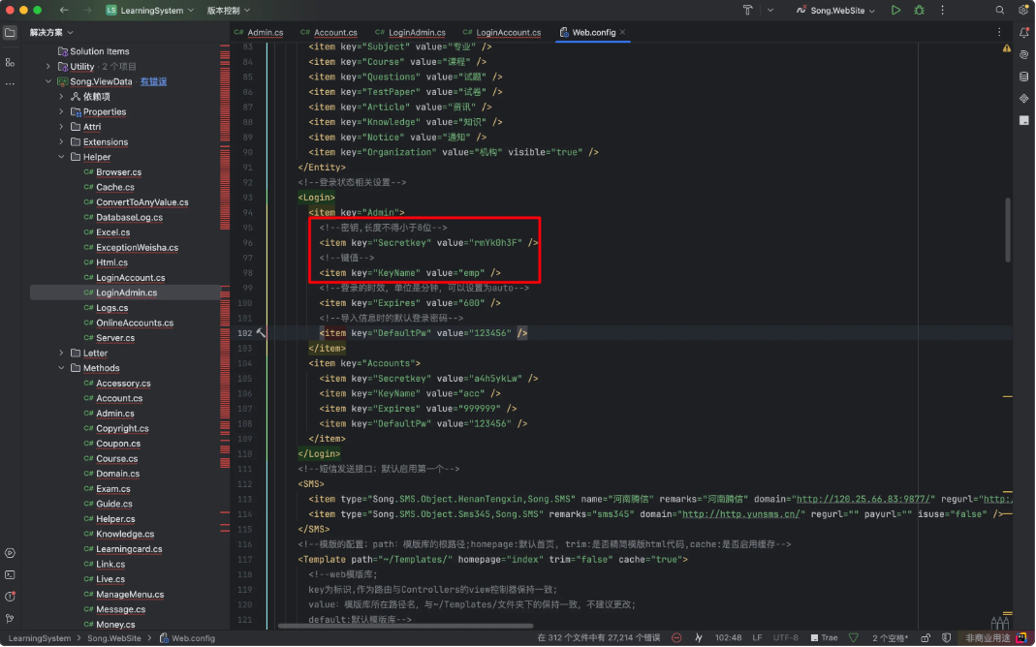Image resolution: width=1036 pixels, height=647 pixels.
Task: Open IDE settings gear icon
Action: point(1022,10)
